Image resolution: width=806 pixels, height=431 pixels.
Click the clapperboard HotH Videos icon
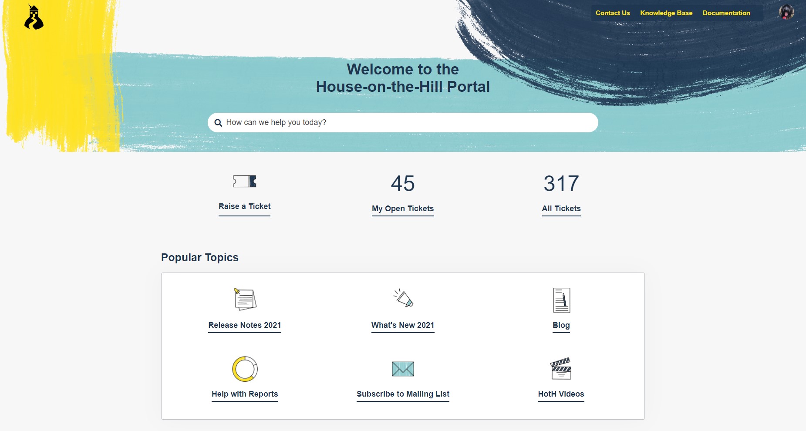(x=561, y=369)
